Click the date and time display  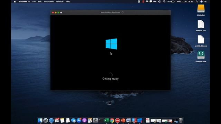point(185,1)
